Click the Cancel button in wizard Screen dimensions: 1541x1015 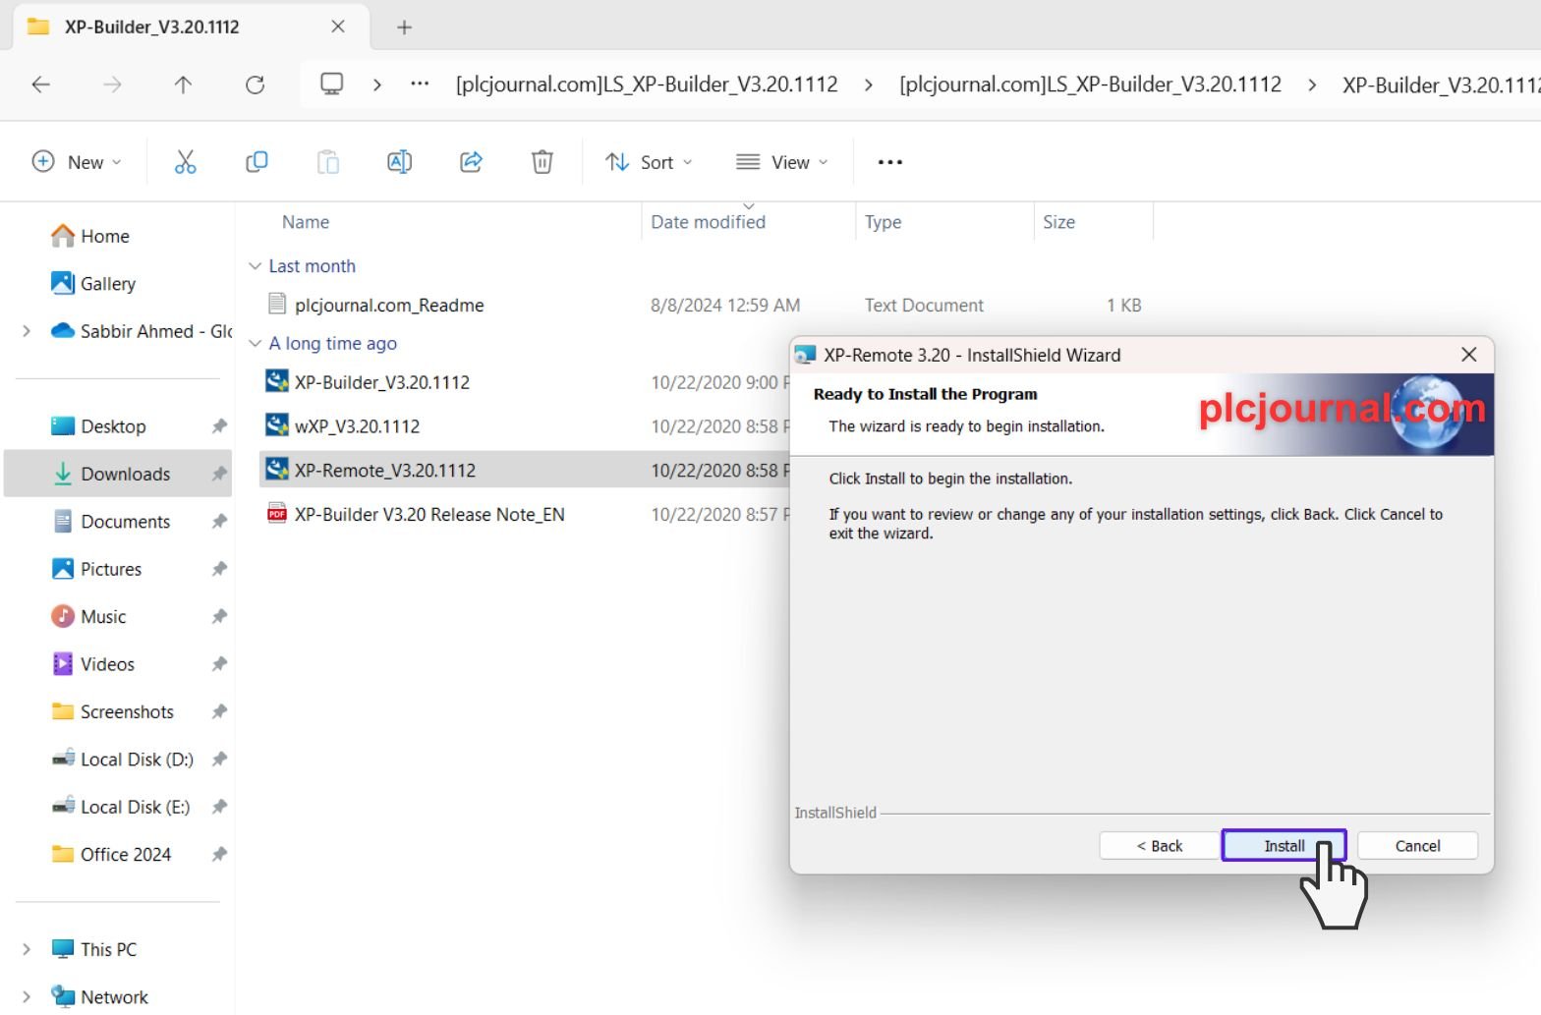1417,846
